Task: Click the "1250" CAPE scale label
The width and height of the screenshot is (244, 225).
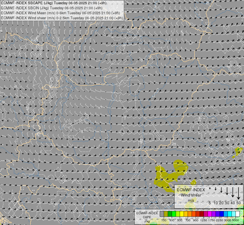Action: (x=204, y=220)
